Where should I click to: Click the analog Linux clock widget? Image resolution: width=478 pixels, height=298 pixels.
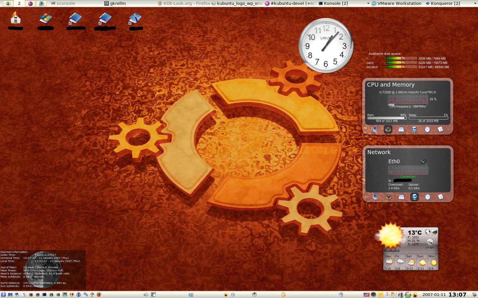[x=326, y=45]
